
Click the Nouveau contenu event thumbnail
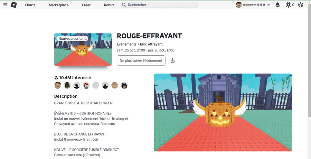pyautogui.click(x=83, y=49)
